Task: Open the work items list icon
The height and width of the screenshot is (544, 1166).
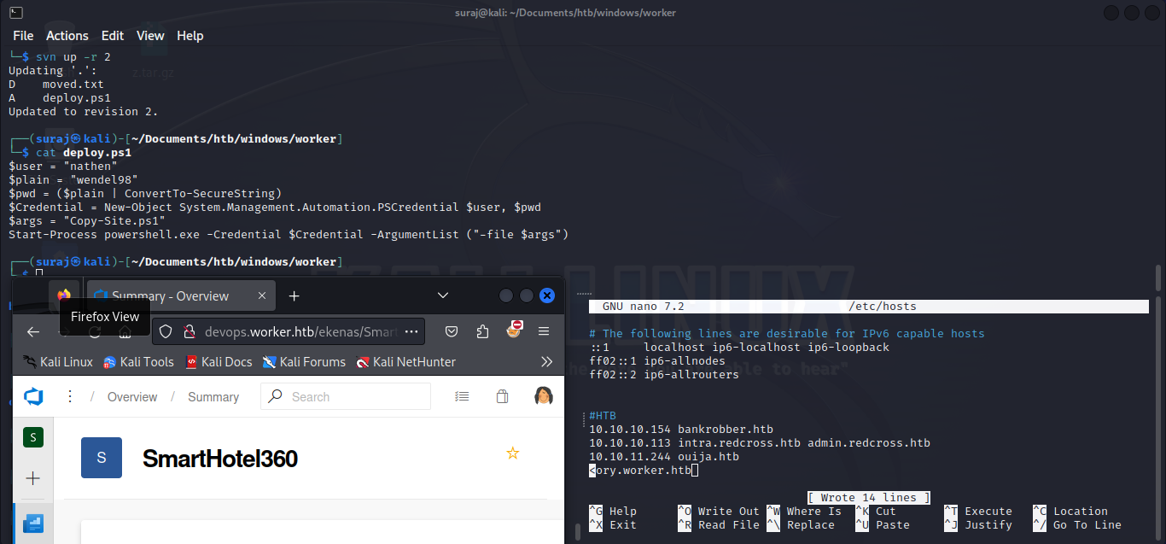Action: [462, 397]
